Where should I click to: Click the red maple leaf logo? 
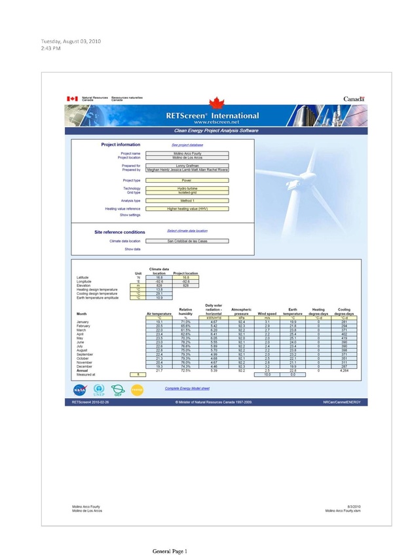(217, 103)
